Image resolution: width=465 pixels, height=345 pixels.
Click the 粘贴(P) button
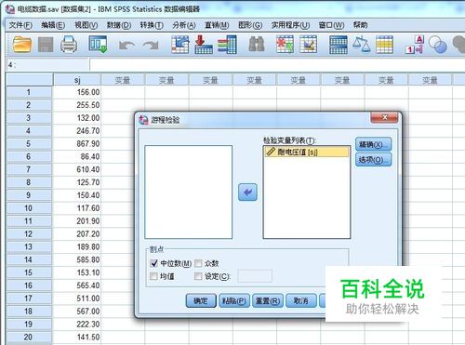point(234,300)
